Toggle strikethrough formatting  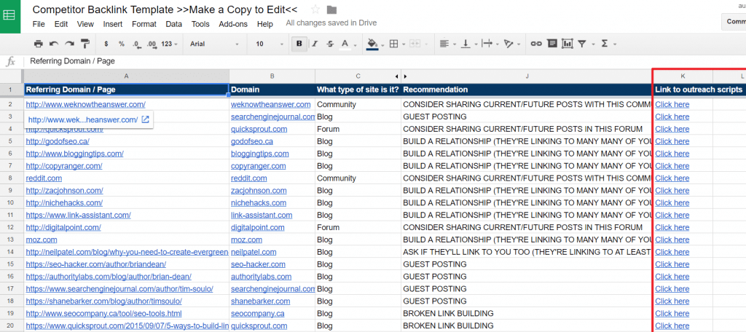pos(330,44)
